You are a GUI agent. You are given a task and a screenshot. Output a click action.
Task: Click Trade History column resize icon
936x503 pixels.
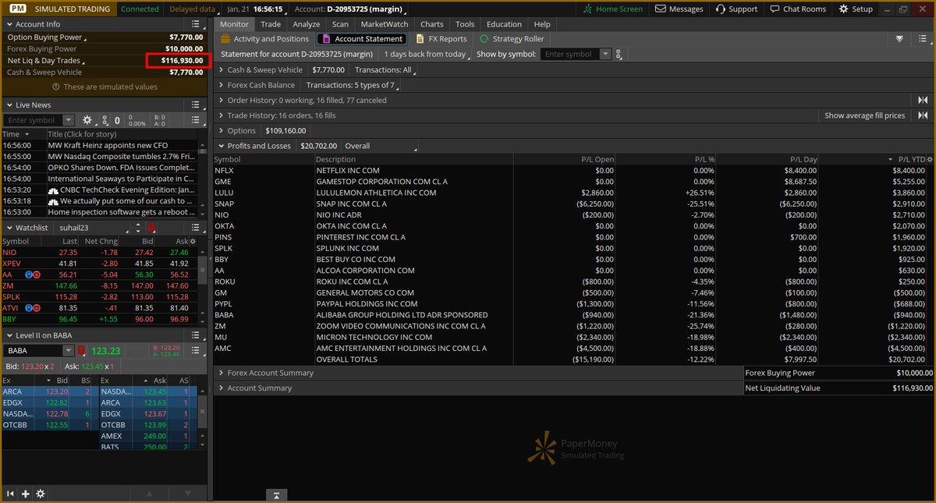(923, 115)
